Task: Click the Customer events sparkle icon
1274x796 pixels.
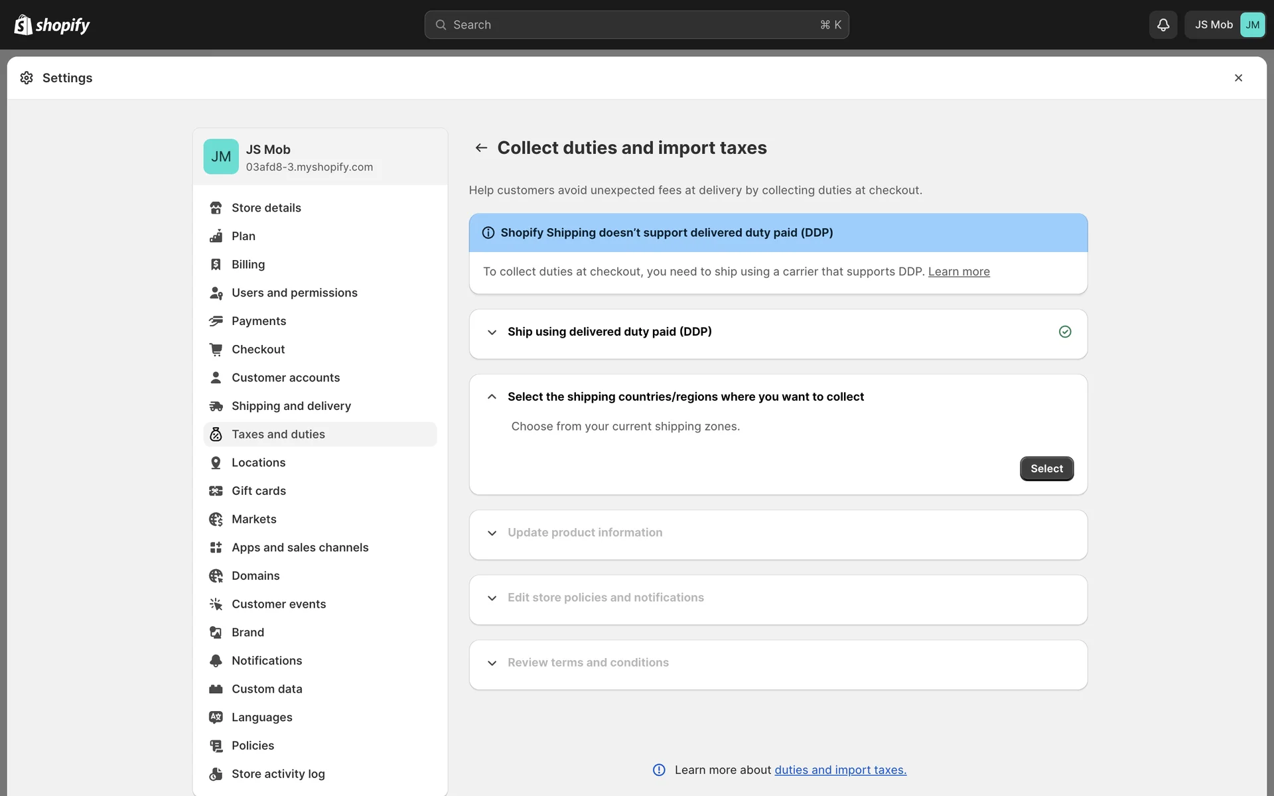Action: click(216, 604)
